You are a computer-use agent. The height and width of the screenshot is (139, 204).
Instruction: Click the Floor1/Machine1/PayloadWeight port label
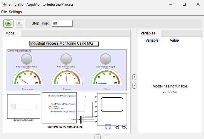63,112
